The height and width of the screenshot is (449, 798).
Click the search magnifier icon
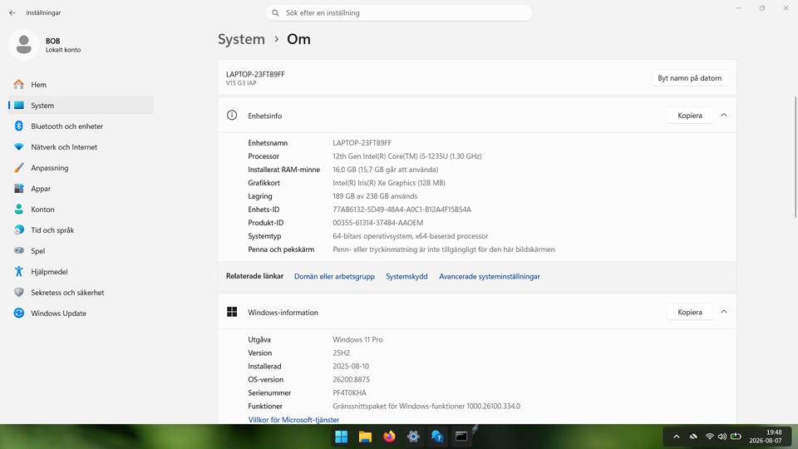click(275, 12)
